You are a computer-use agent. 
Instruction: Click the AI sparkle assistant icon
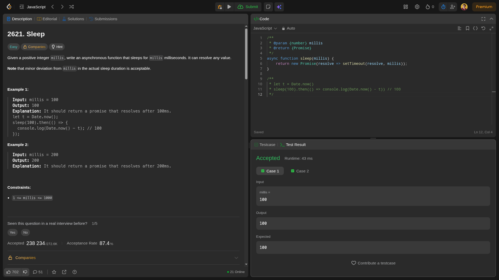(279, 7)
